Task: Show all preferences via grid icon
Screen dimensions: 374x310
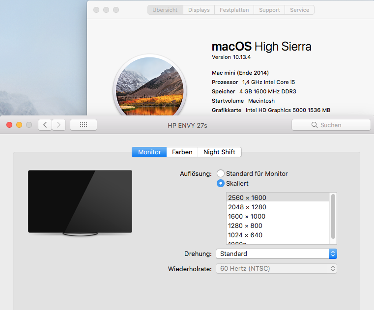Action: 84,125
